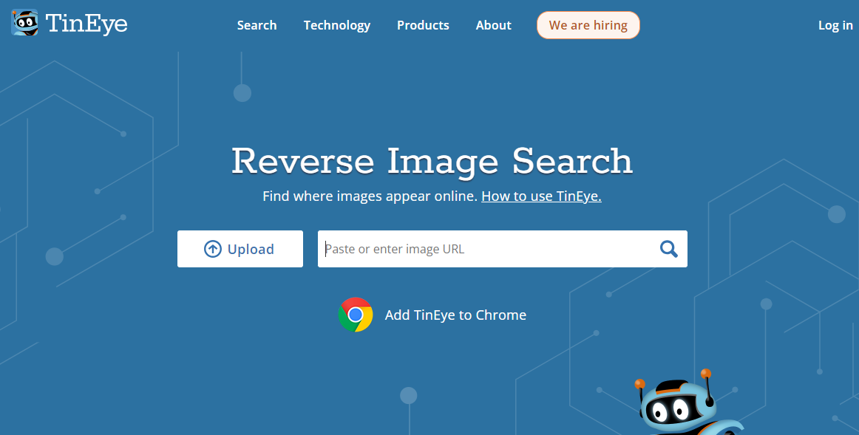Click the Log in link
The height and width of the screenshot is (435, 859).
point(835,25)
